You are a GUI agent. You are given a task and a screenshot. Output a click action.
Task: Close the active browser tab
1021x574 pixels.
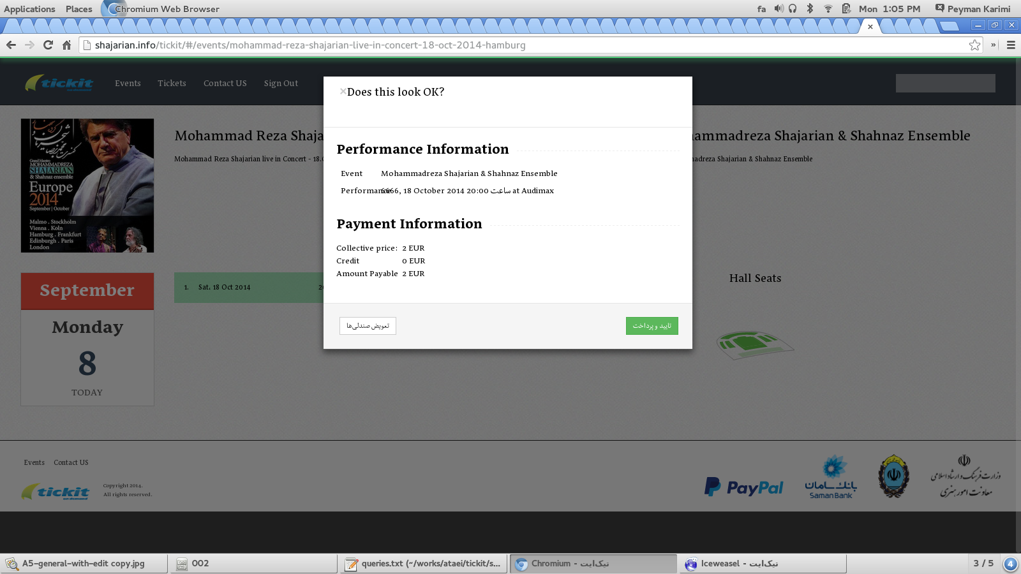coord(870,27)
